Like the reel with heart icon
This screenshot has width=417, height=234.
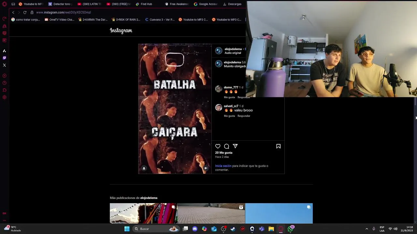(x=218, y=146)
